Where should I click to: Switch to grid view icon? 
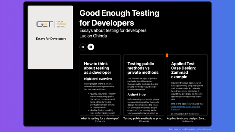click(91, 47)
